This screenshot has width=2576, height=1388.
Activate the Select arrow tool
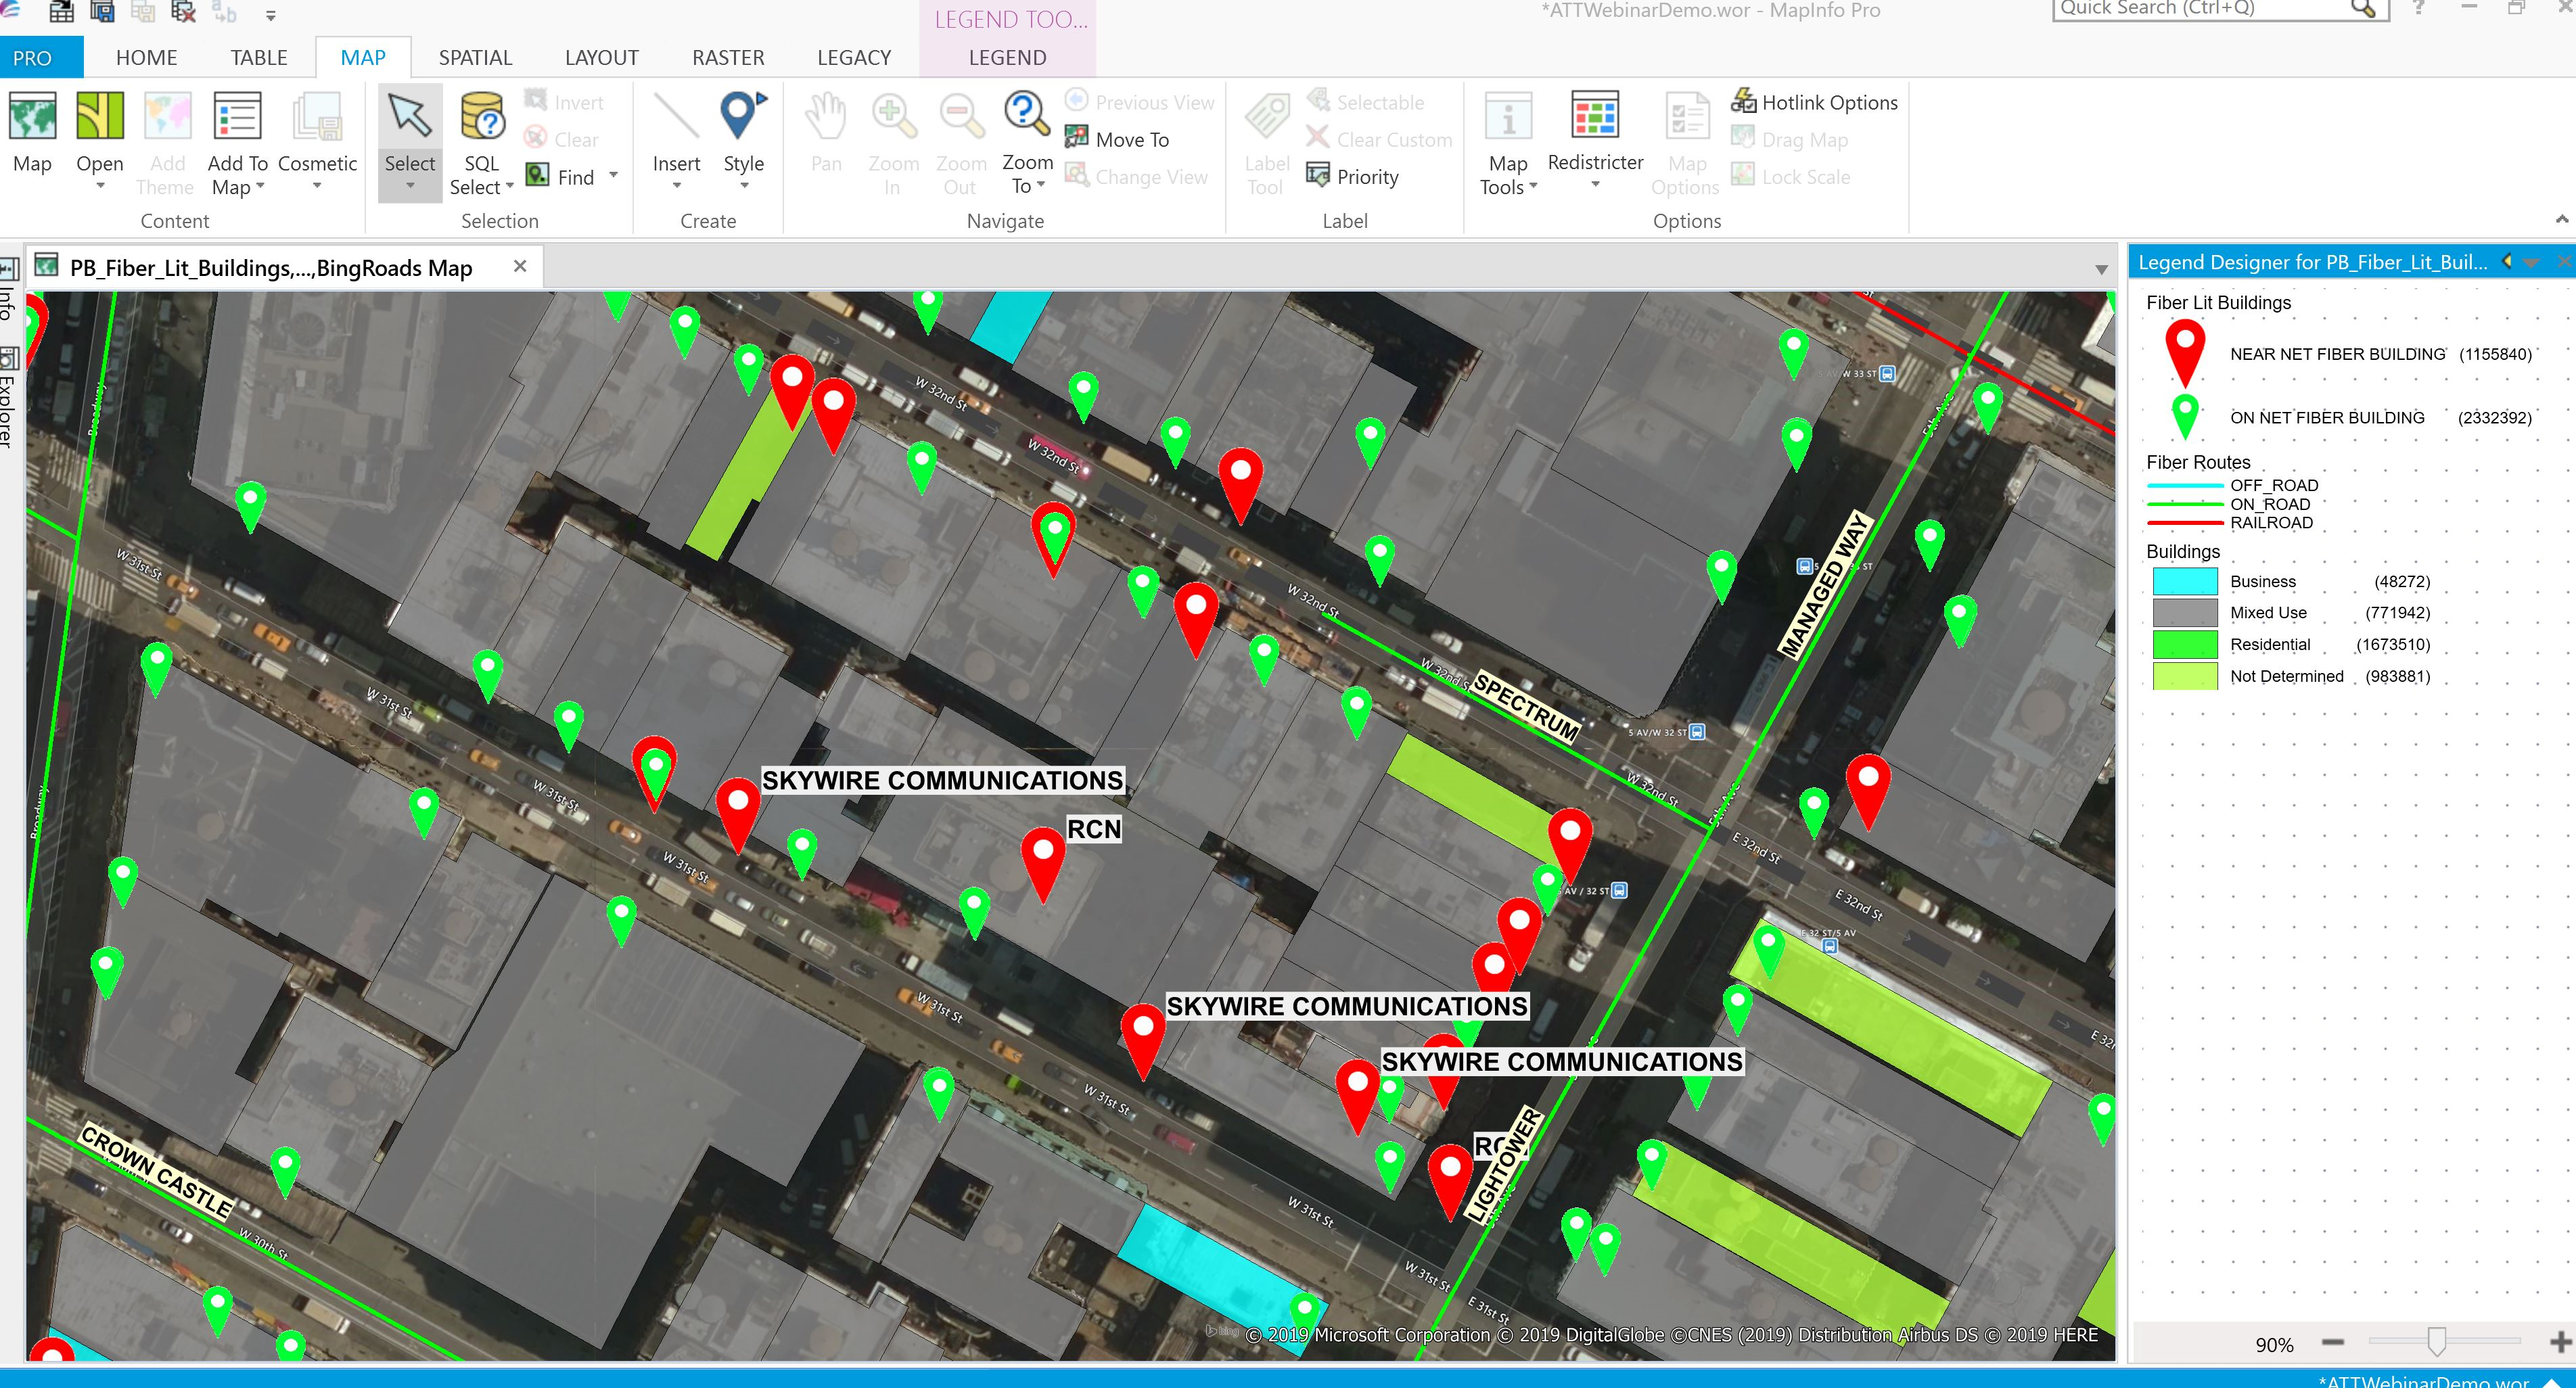click(410, 117)
